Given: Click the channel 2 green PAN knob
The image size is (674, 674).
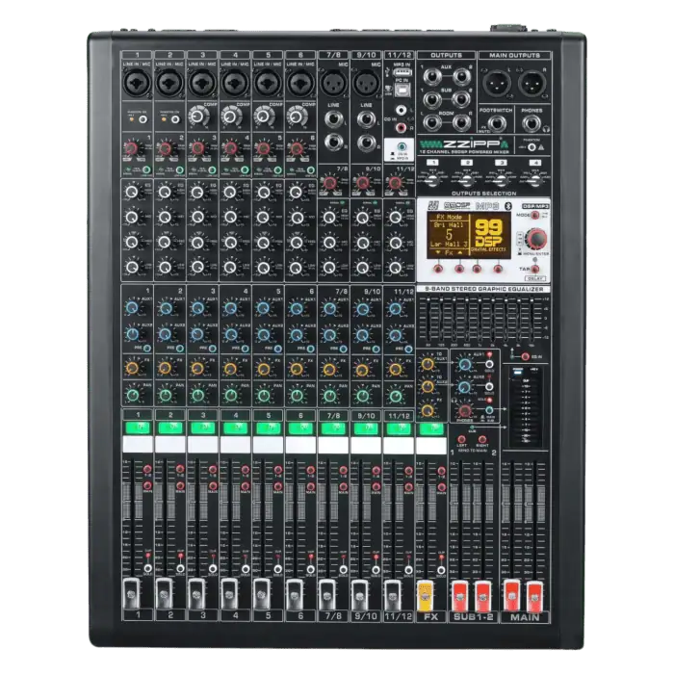Looking at the screenshot, I should click(x=168, y=393).
